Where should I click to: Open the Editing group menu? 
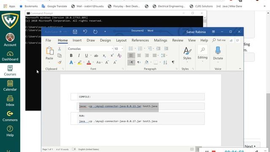click(x=202, y=54)
